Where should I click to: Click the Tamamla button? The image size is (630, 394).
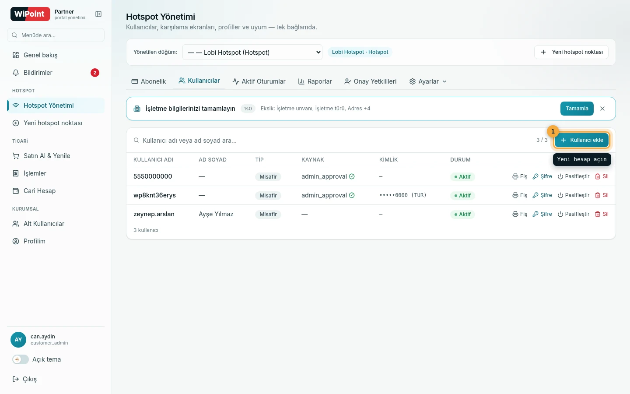(x=577, y=109)
